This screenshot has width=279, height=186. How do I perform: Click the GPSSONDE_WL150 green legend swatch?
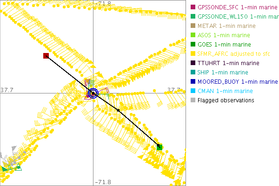point(193,16)
